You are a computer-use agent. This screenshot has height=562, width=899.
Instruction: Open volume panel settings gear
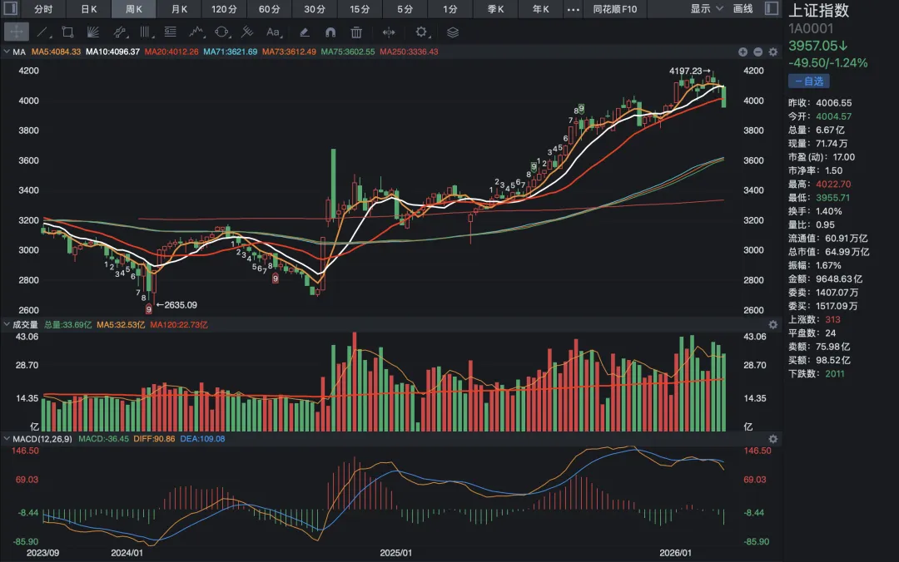pos(772,325)
